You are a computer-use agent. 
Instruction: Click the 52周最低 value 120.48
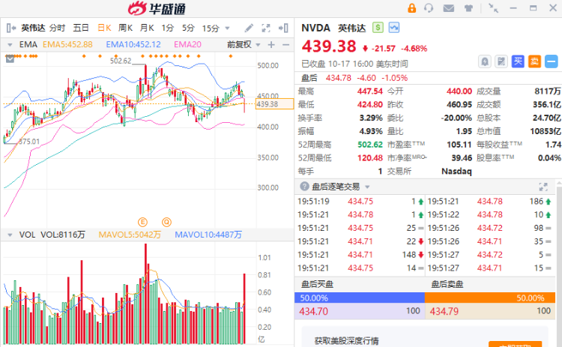point(370,158)
